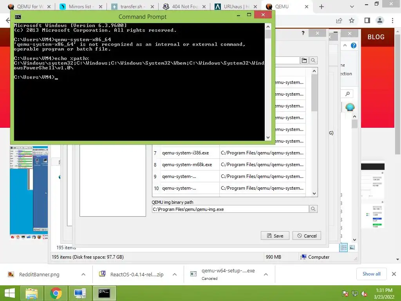Open the Windows Start button
The height and width of the screenshot is (301, 401).
point(10,293)
